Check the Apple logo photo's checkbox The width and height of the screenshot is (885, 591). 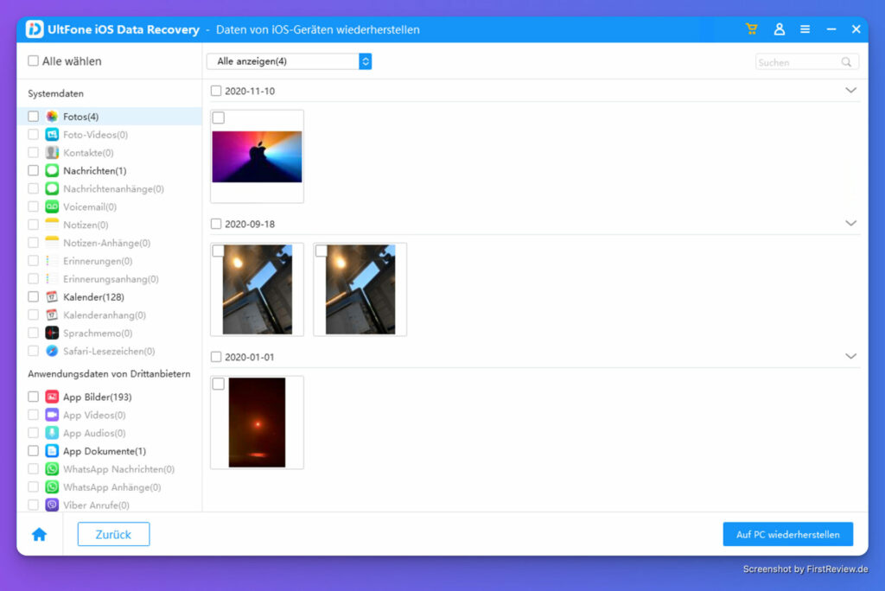[219, 118]
